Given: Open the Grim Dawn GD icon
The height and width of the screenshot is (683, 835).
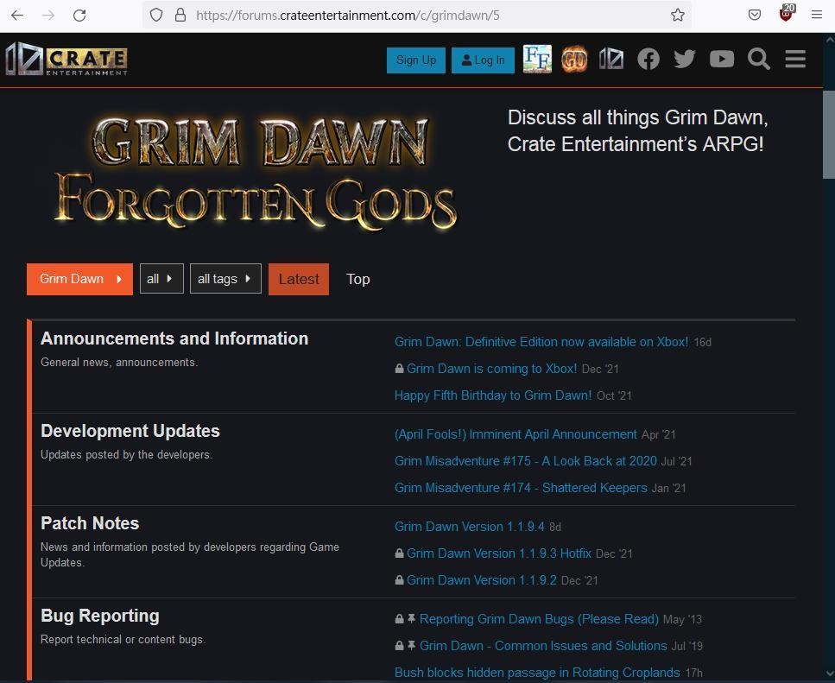Looking at the screenshot, I should pyautogui.click(x=574, y=59).
